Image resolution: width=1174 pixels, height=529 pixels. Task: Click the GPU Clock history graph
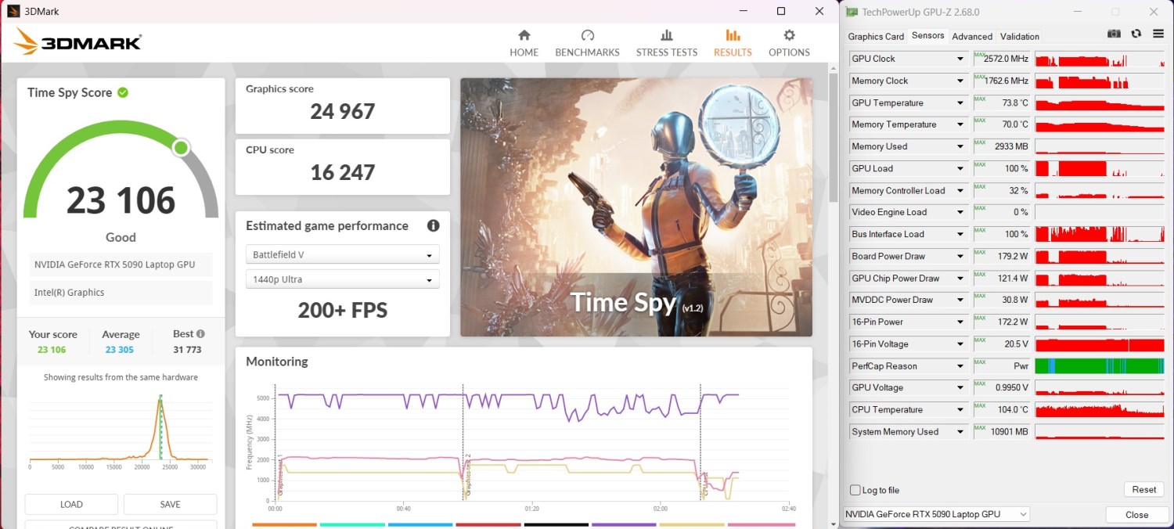(x=1100, y=59)
